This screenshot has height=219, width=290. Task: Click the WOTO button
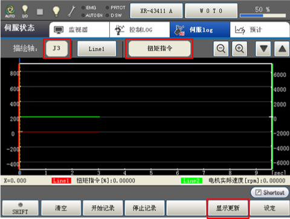[211, 11]
